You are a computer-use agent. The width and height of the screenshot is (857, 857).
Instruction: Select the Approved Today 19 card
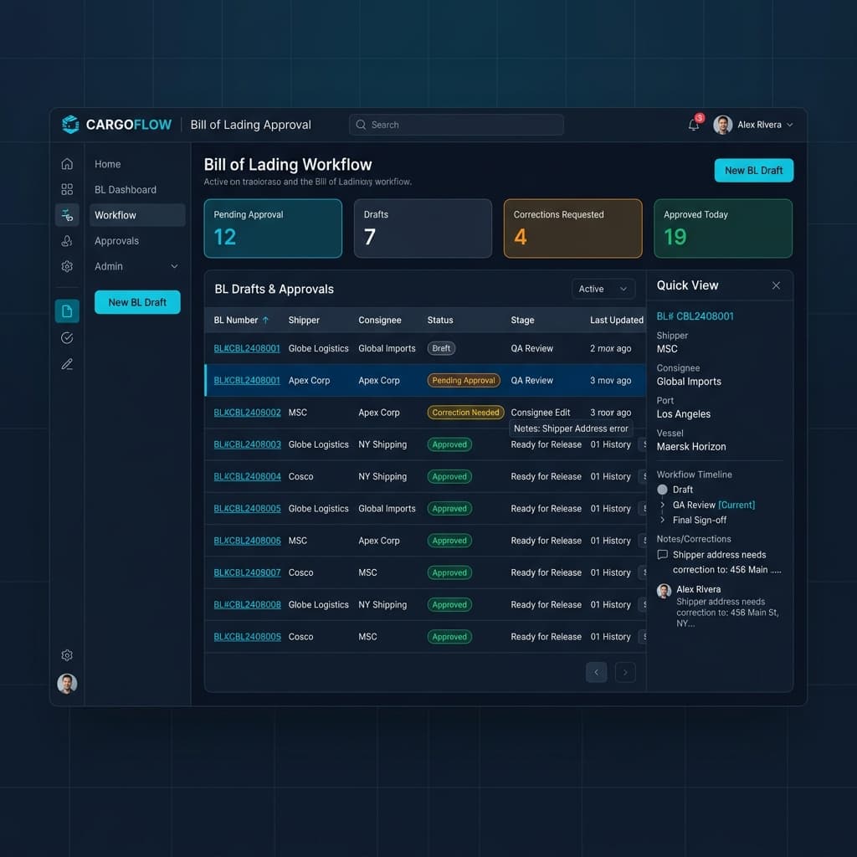[722, 228]
